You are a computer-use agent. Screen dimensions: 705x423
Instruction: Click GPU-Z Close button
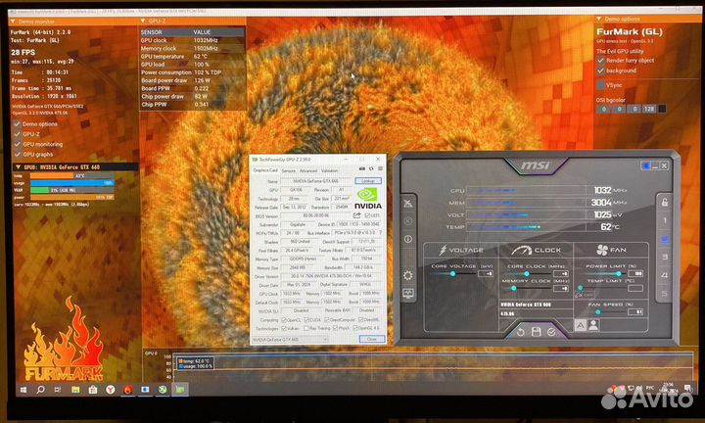point(372,339)
